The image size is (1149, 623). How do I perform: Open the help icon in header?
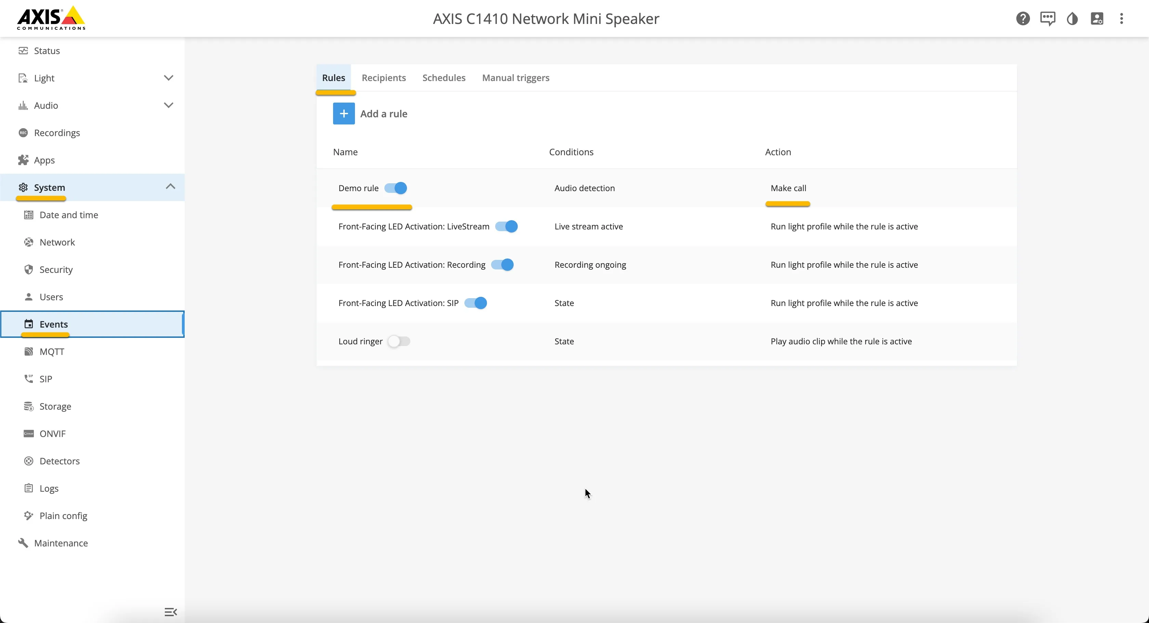[x=1023, y=19]
